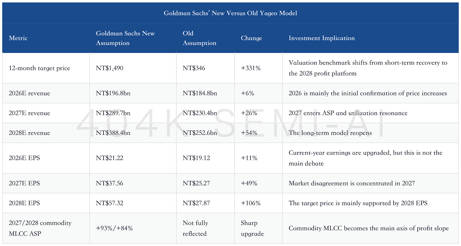Click the NT$346 old target price cell

point(194,68)
